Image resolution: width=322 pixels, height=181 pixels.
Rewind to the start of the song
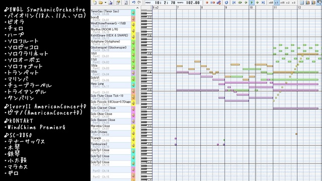(x=234, y=3)
